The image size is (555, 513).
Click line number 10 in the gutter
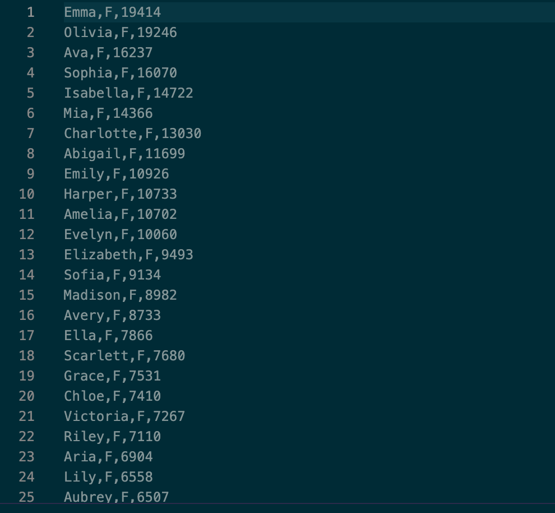click(26, 194)
